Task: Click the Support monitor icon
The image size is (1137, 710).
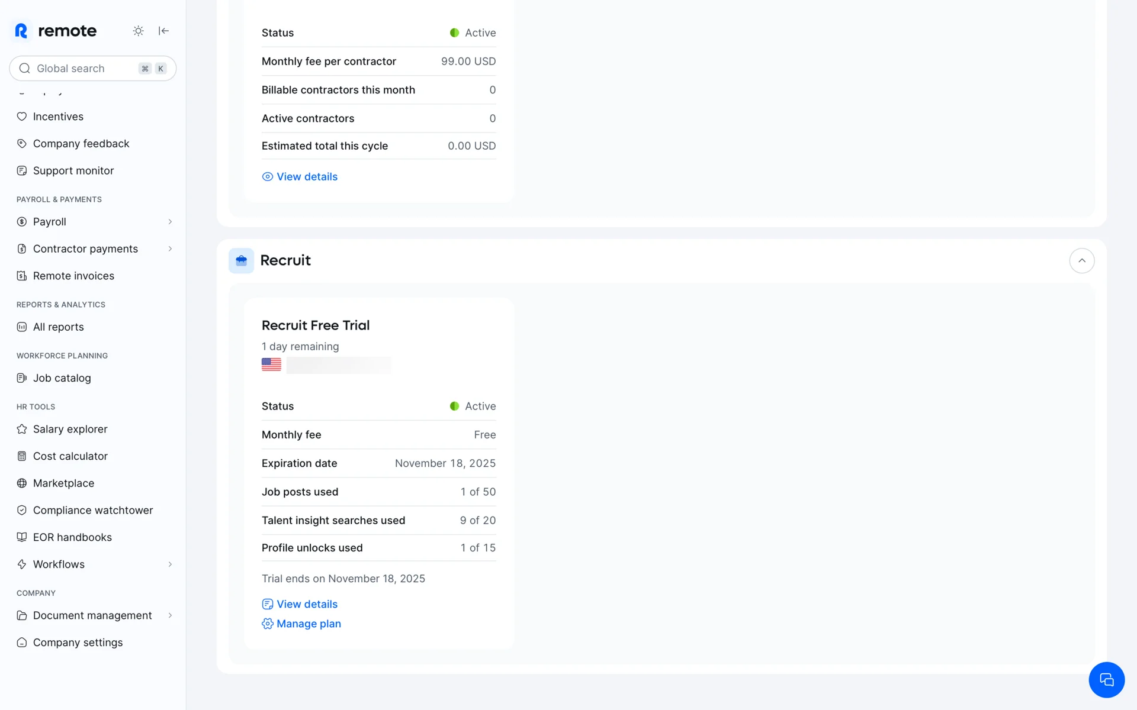Action: 22,171
